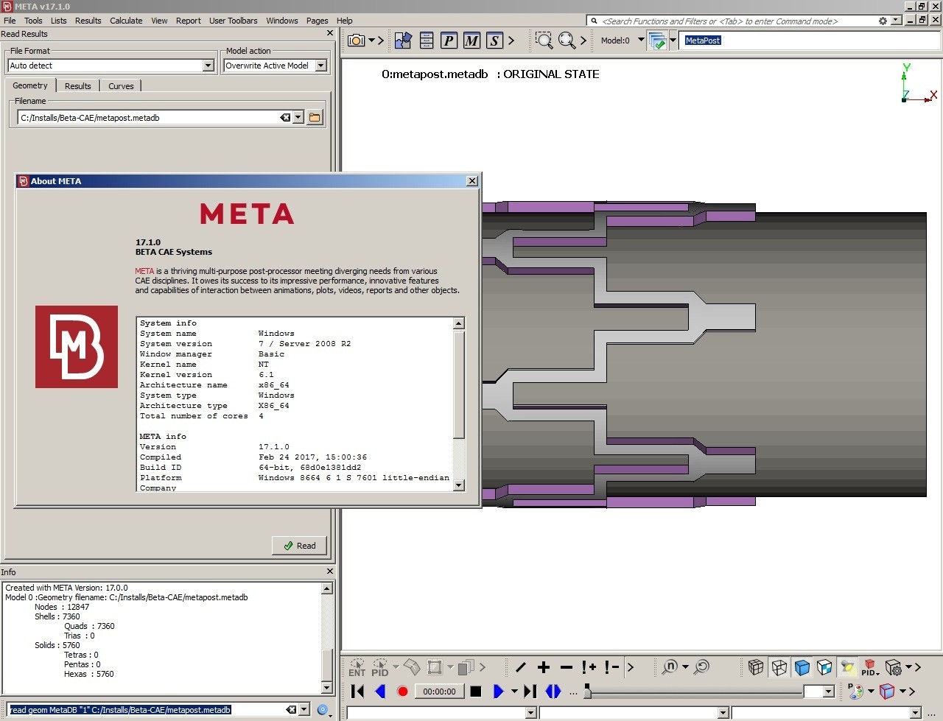Select the Geometry tab
The height and width of the screenshot is (721, 943).
click(x=30, y=85)
